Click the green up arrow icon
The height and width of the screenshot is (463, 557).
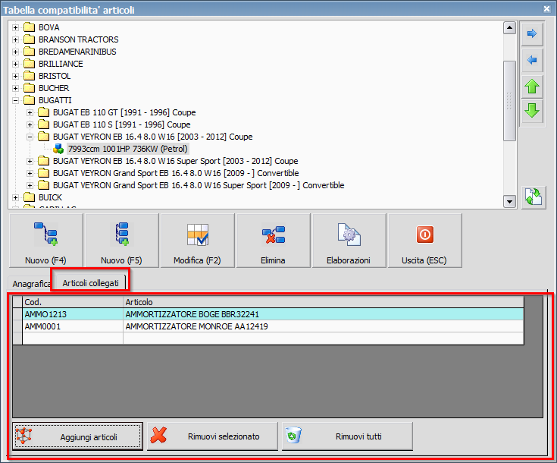(532, 85)
